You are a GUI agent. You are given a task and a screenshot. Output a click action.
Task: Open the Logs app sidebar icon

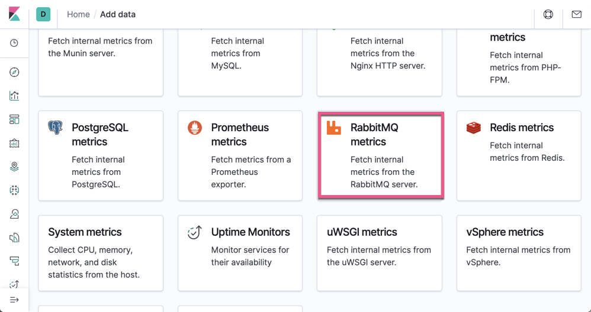14,238
